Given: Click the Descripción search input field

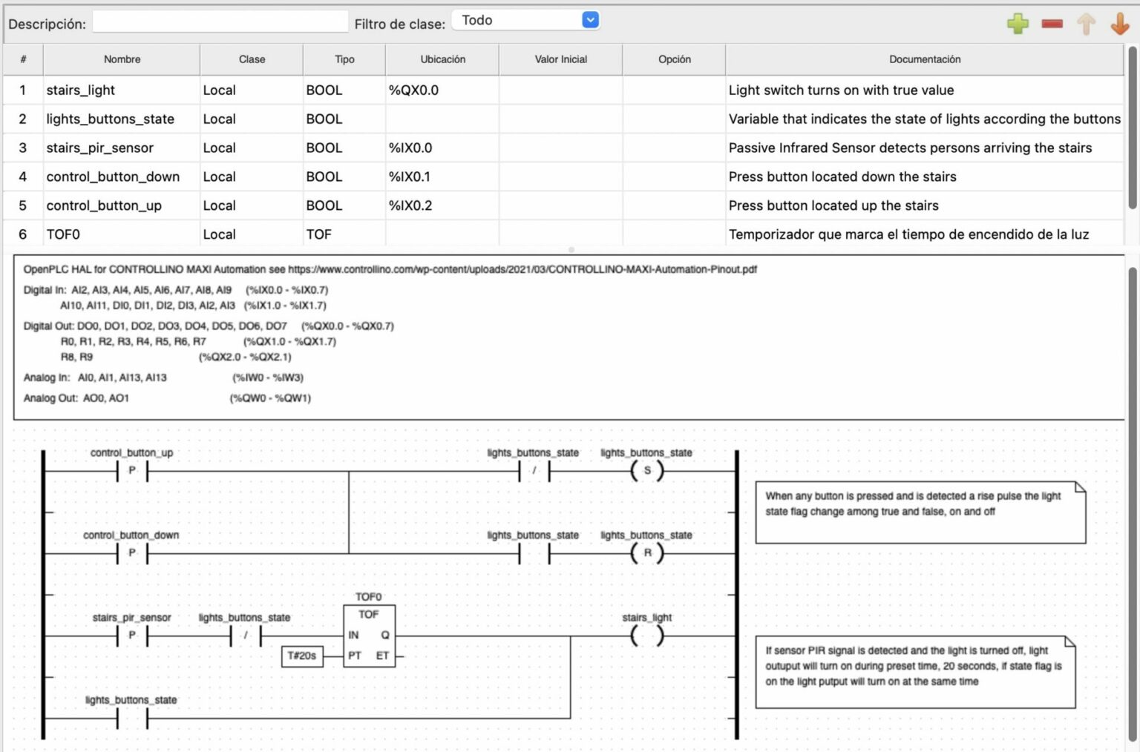Looking at the screenshot, I should (220, 21).
